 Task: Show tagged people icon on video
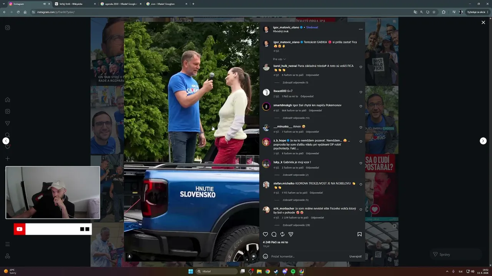coord(129,256)
